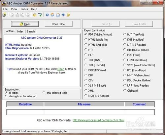
Task: Switch to the Contents tab
Action: click(x=10, y=31)
